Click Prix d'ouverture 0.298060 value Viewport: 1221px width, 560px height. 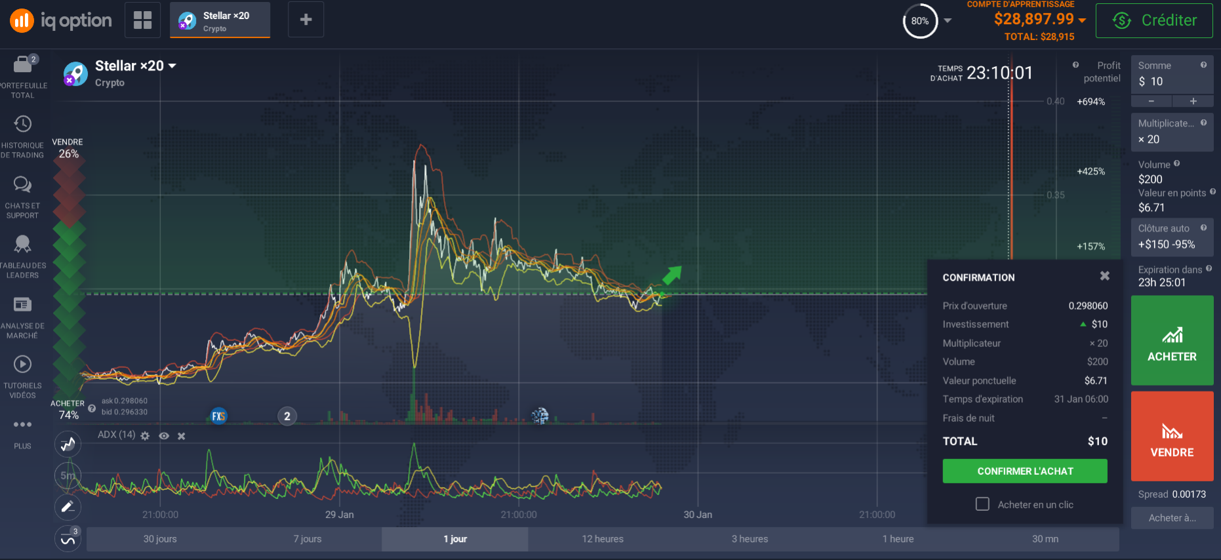coord(1088,306)
